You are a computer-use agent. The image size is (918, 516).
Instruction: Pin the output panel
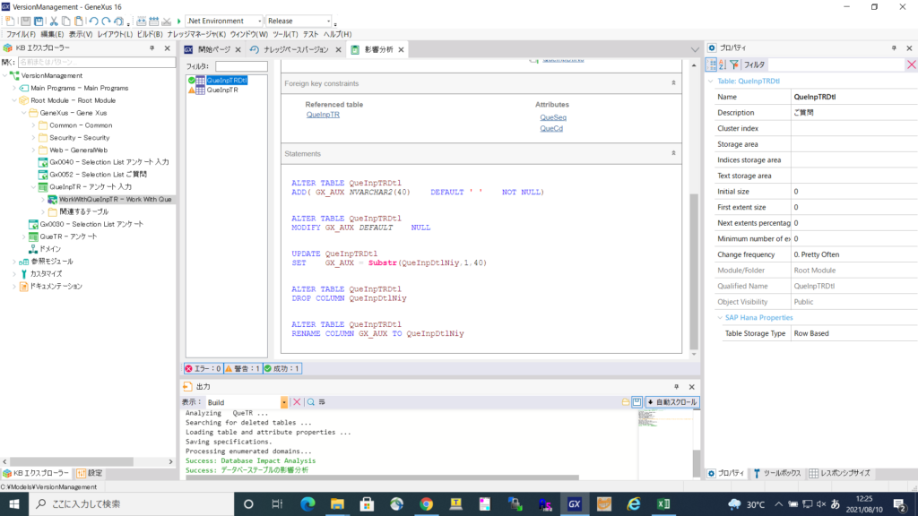pos(676,387)
